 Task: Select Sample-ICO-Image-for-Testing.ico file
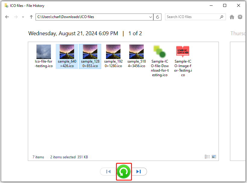[x=183, y=60]
